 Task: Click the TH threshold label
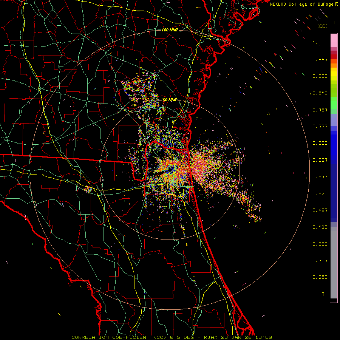325,294
